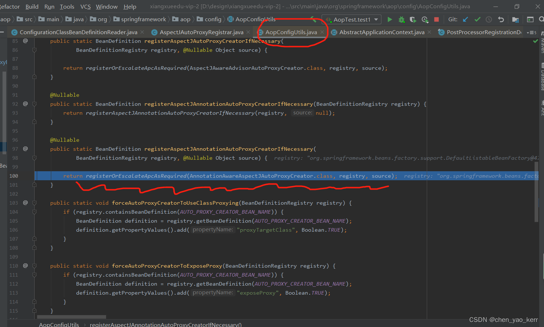Start debugging with the bug icon

pyautogui.click(x=401, y=19)
